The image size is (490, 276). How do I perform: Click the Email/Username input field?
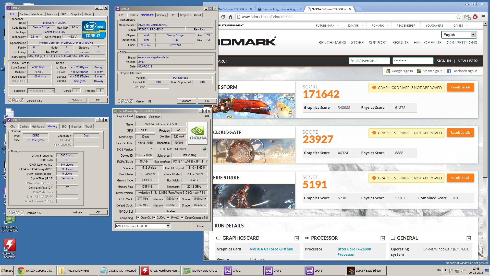point(369,61)
